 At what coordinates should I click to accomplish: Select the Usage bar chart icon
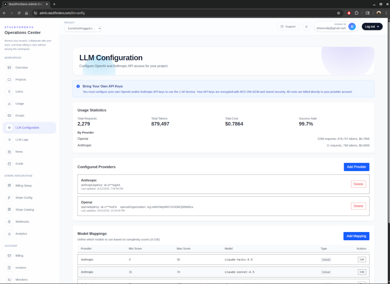pyautogui.click(x=10, y=103)
